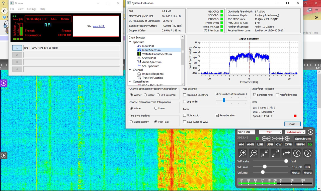Screen dimensions: 321x191
Task: Click the green frequency link icon
Action: coord(257,138)
